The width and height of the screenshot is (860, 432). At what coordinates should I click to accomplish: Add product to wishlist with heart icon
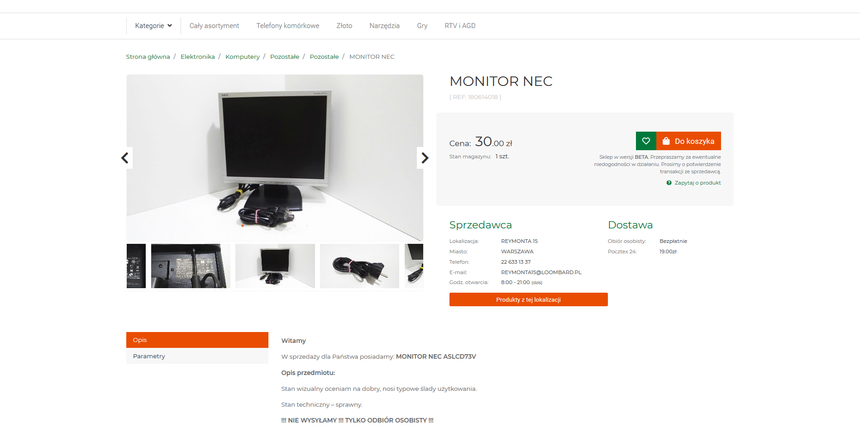[x=646, y=141]
